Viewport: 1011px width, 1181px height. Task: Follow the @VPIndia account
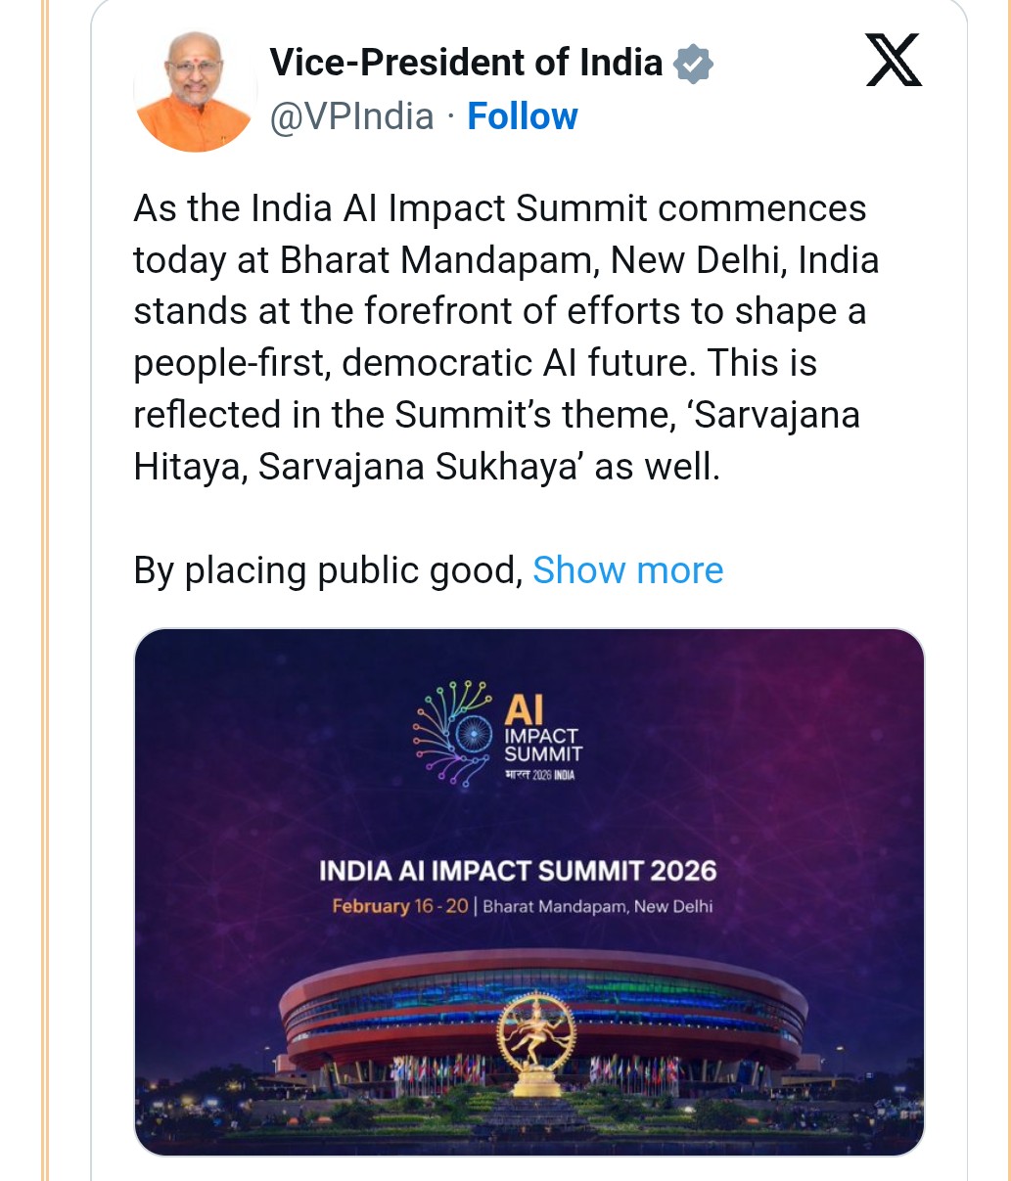pyautogui.click(x=523, y=116)
